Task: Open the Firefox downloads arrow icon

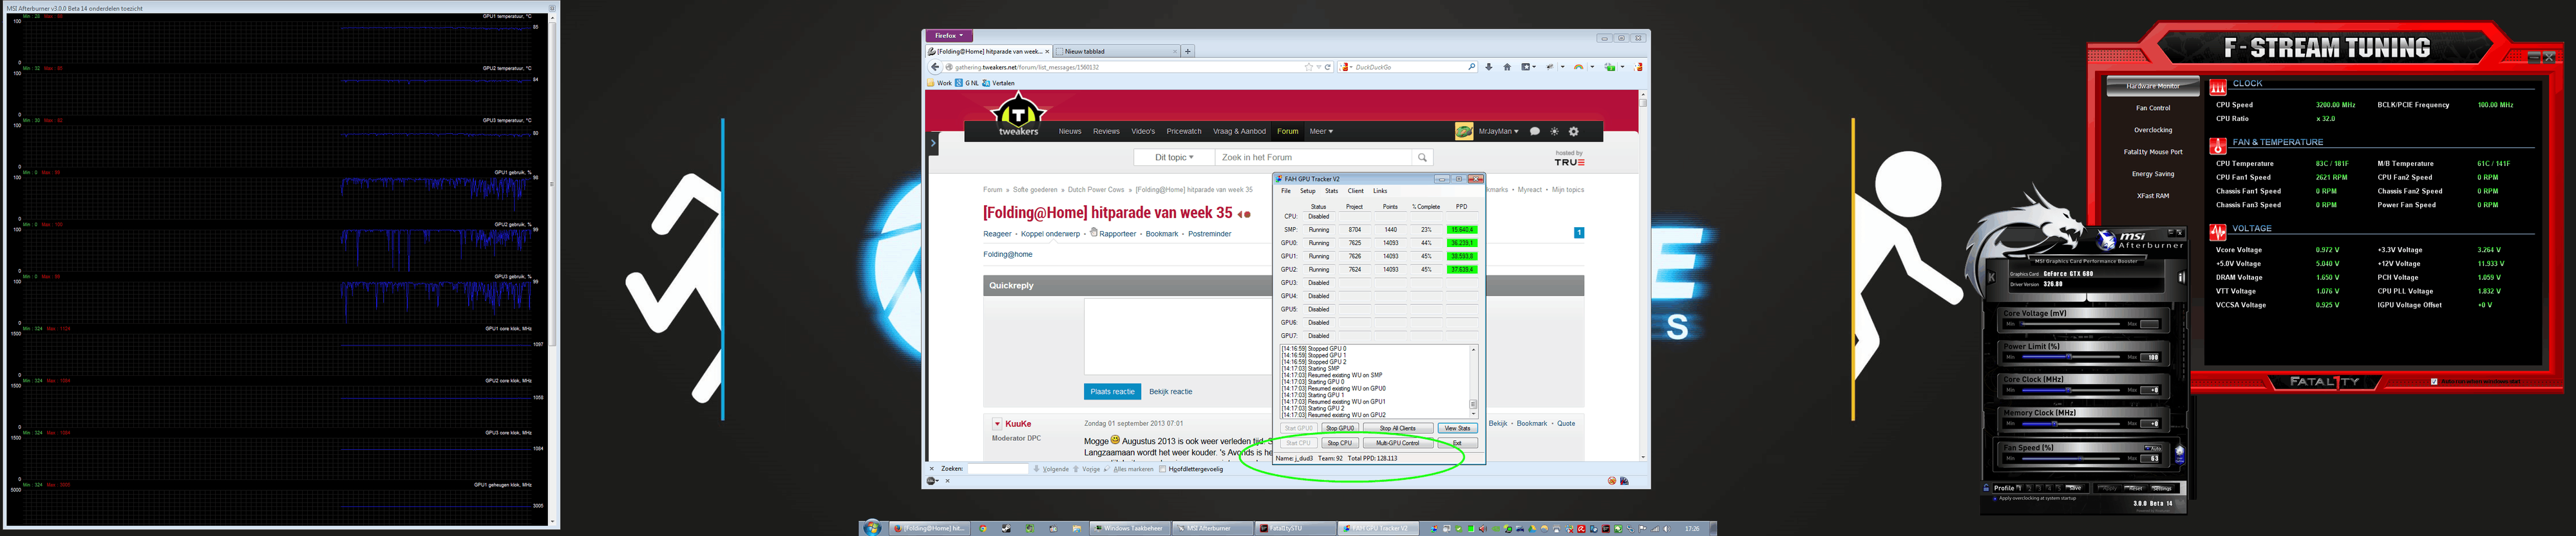Action: click(1489, 67)
